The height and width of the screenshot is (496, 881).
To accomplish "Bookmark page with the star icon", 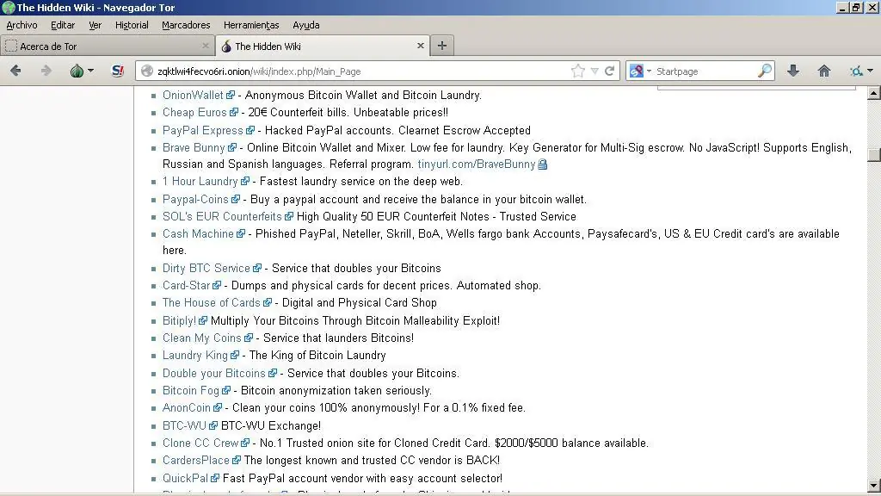I will pos(577,71).
